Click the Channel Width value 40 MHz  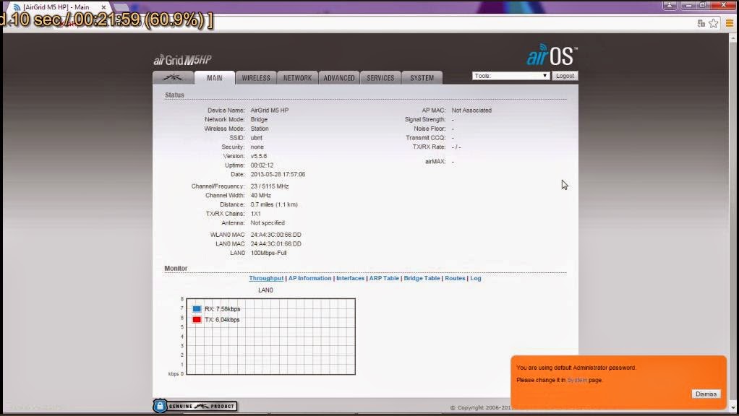[260, 195]
